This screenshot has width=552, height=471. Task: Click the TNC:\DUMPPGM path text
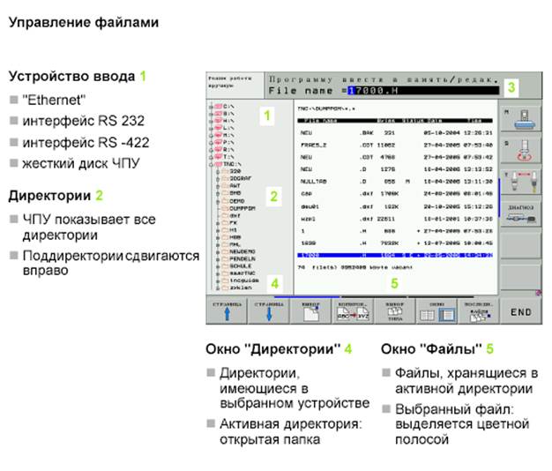[x=326, y=108]
